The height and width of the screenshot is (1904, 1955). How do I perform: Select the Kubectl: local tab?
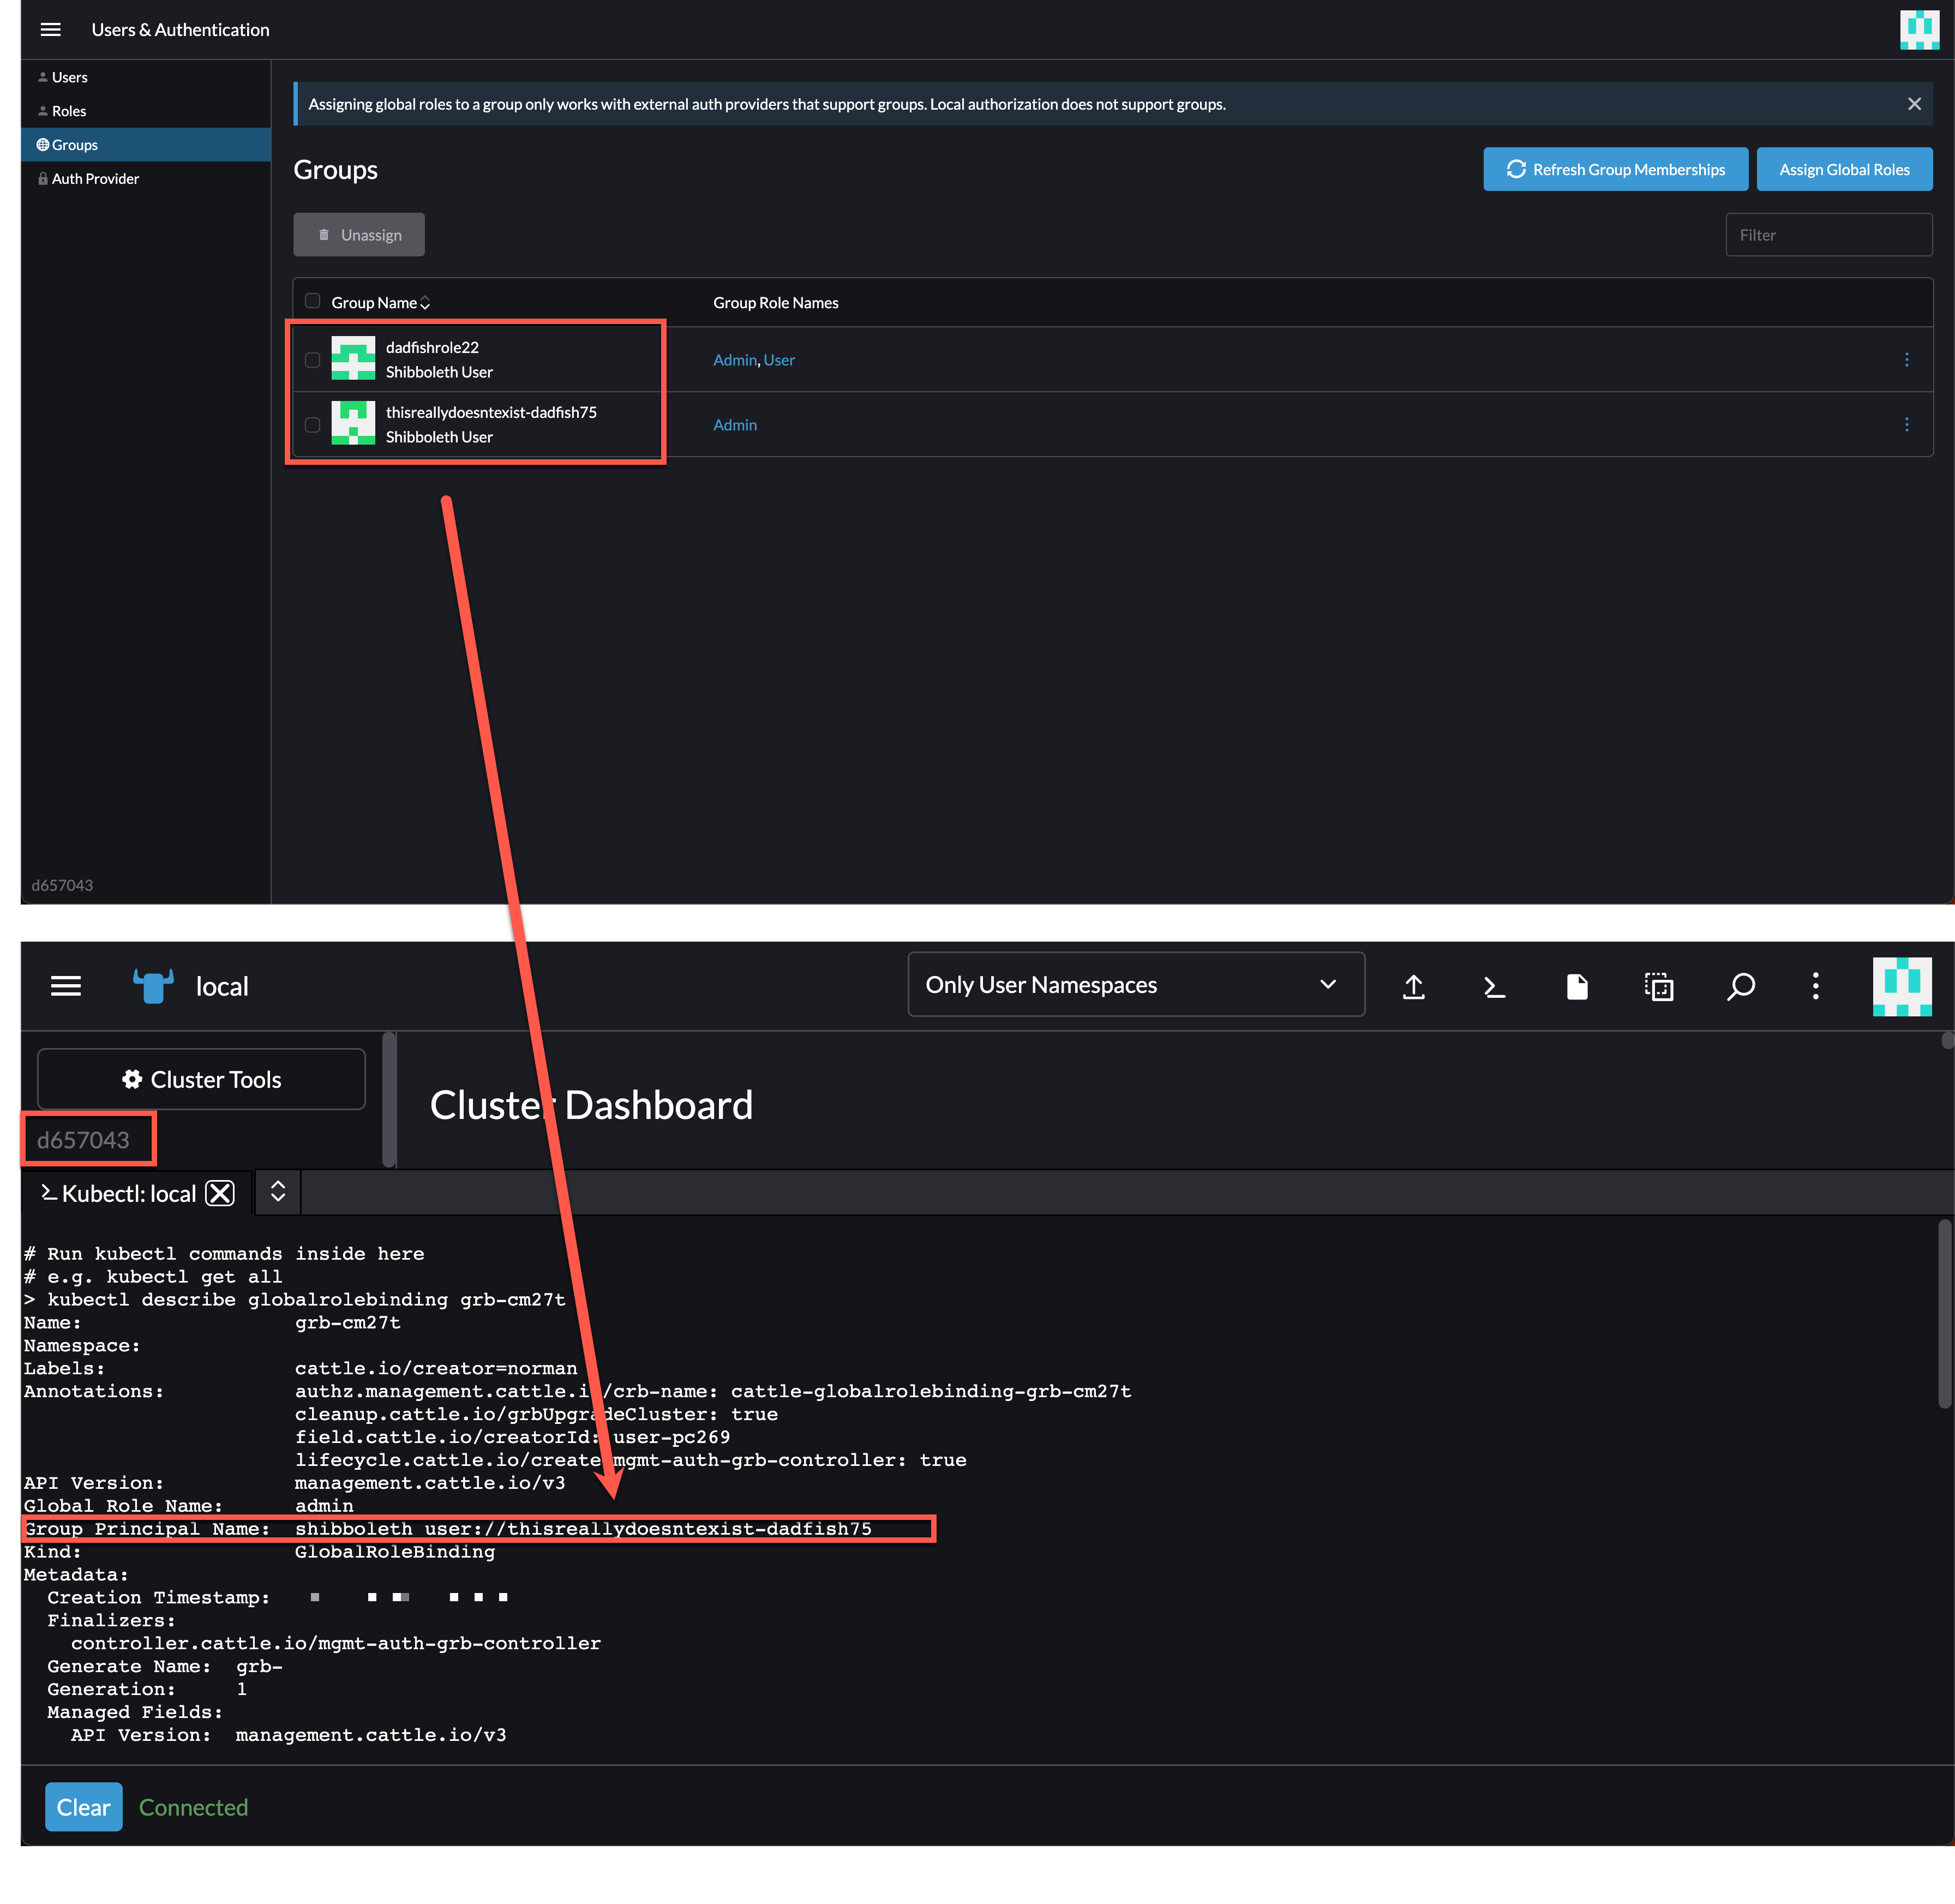pyautogui.click(x=130, y=1192)
